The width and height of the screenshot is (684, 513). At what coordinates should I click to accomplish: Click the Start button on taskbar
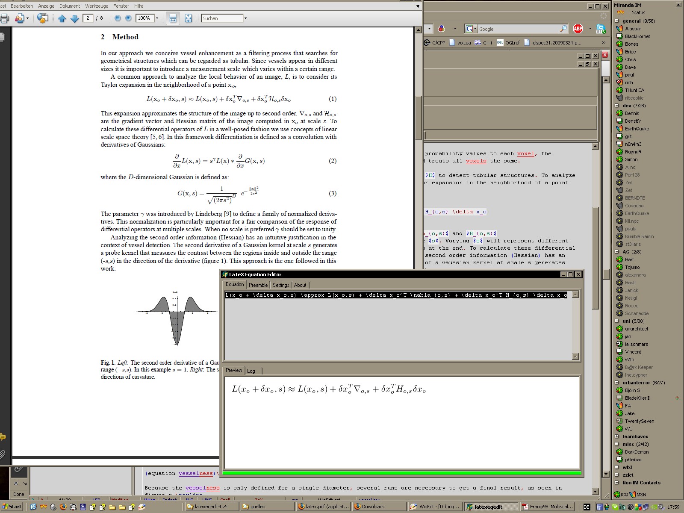pyautogui.click(x=12, y=507)
